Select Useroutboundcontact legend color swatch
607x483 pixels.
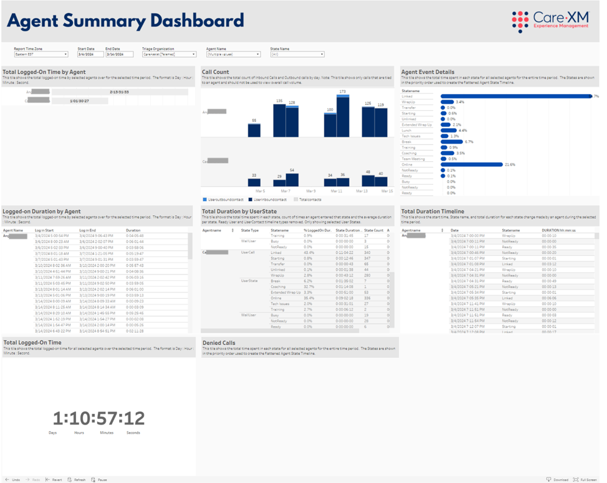coord(205,200)
